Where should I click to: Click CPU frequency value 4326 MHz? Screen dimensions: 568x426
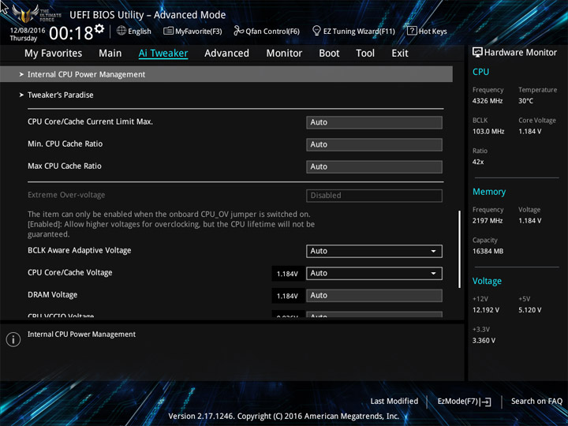[488, 101]
